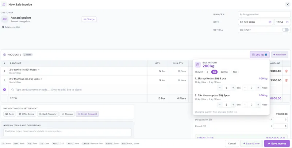Decrease thumsup Piece quantity in weight popup
This screenshot has height=148, width=292.
click(x=245, y=105)
